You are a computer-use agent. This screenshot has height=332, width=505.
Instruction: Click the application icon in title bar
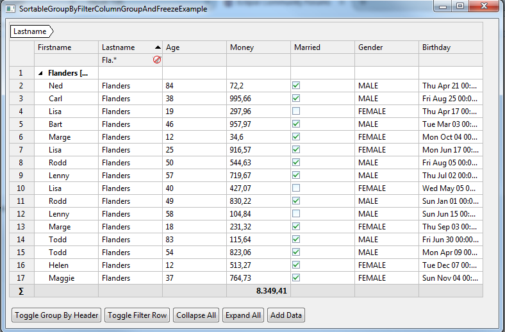(10, 9)
